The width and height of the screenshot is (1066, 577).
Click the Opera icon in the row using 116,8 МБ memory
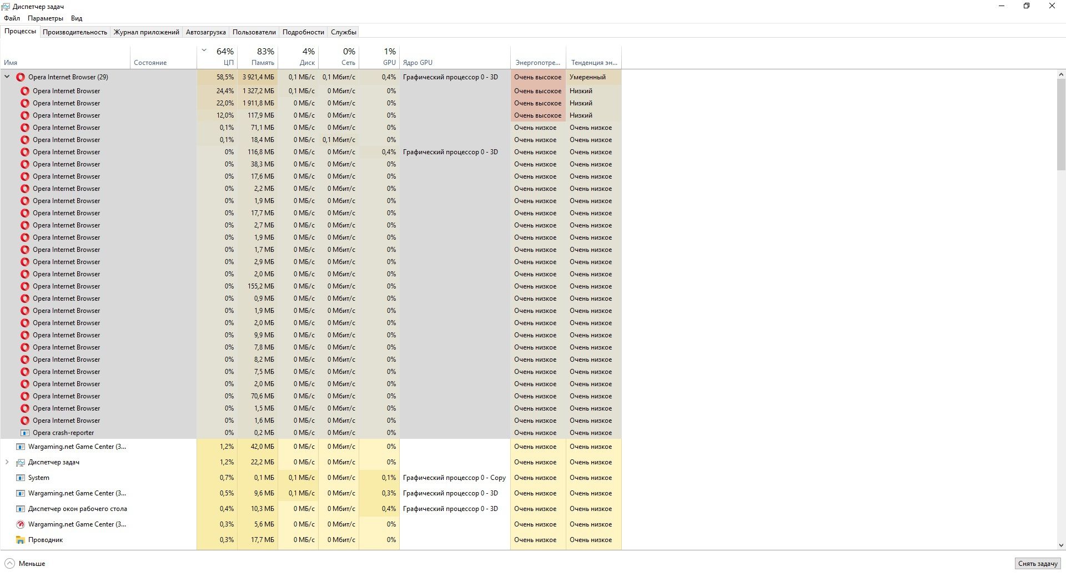pyautogui.click(x=25, y=152)
